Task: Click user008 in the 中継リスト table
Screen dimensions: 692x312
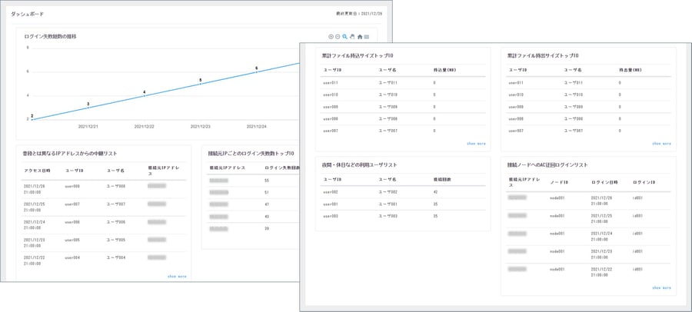Action: click(72, 186)
